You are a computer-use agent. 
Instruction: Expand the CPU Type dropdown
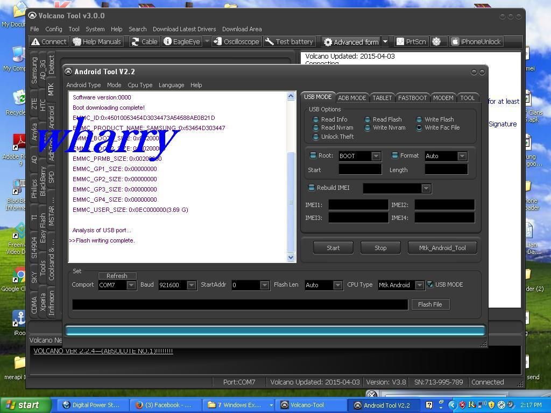(x=419, y=285)
